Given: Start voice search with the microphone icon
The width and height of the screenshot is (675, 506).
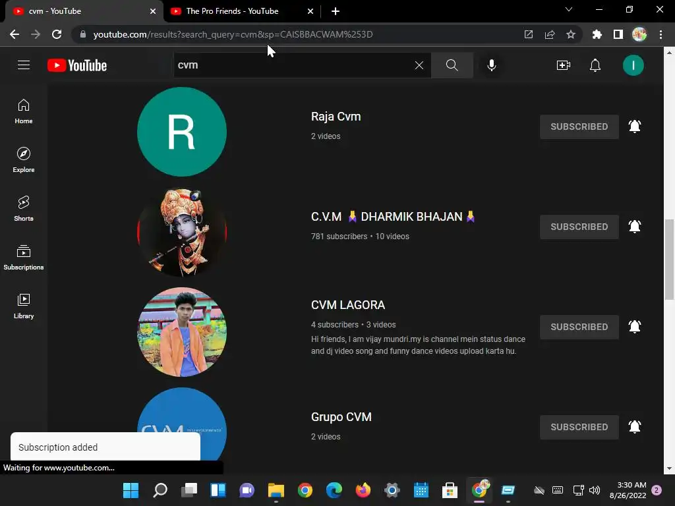Looking at the screenshot, I should point(492,65).
